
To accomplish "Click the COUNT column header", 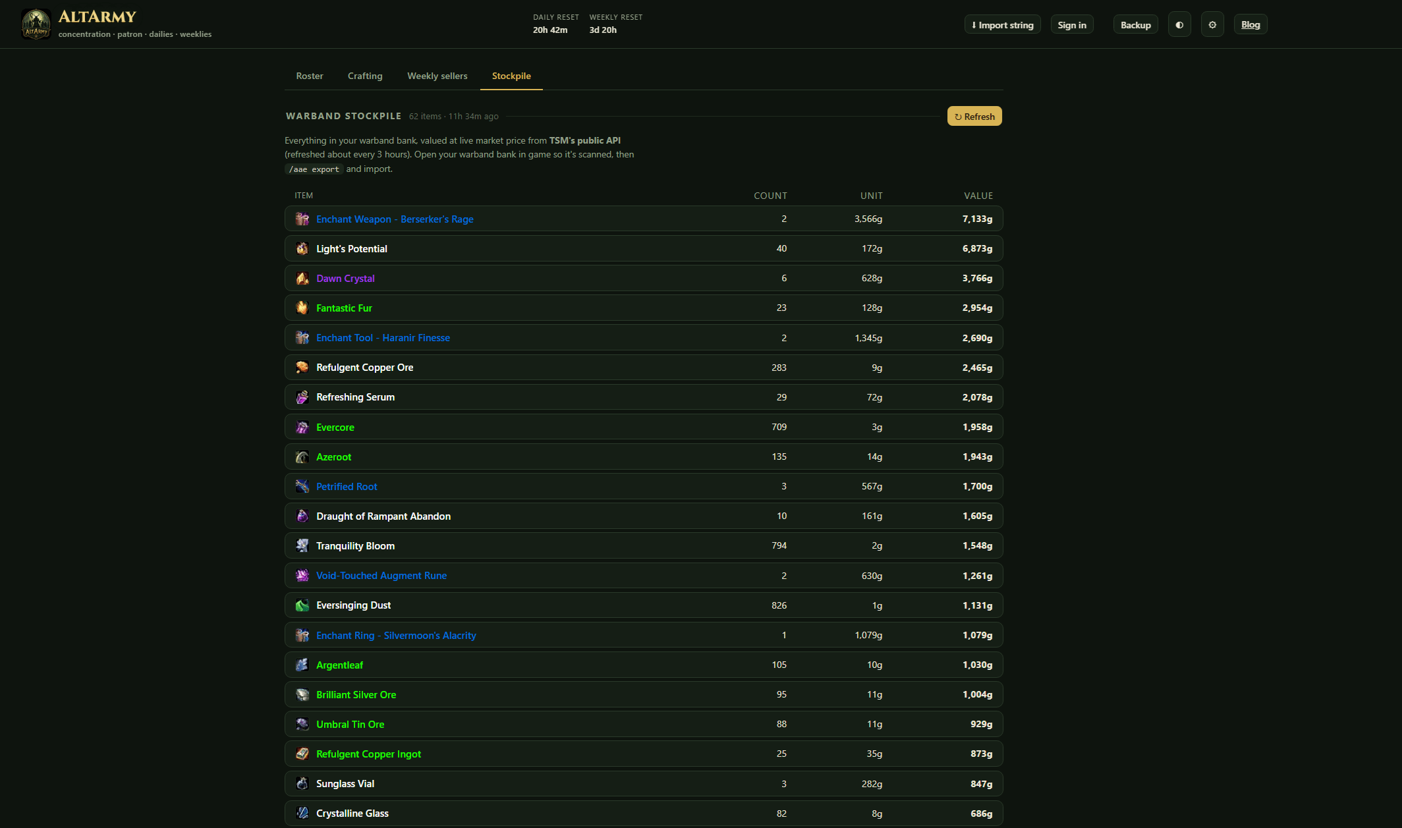I will (x=770, y=196).
